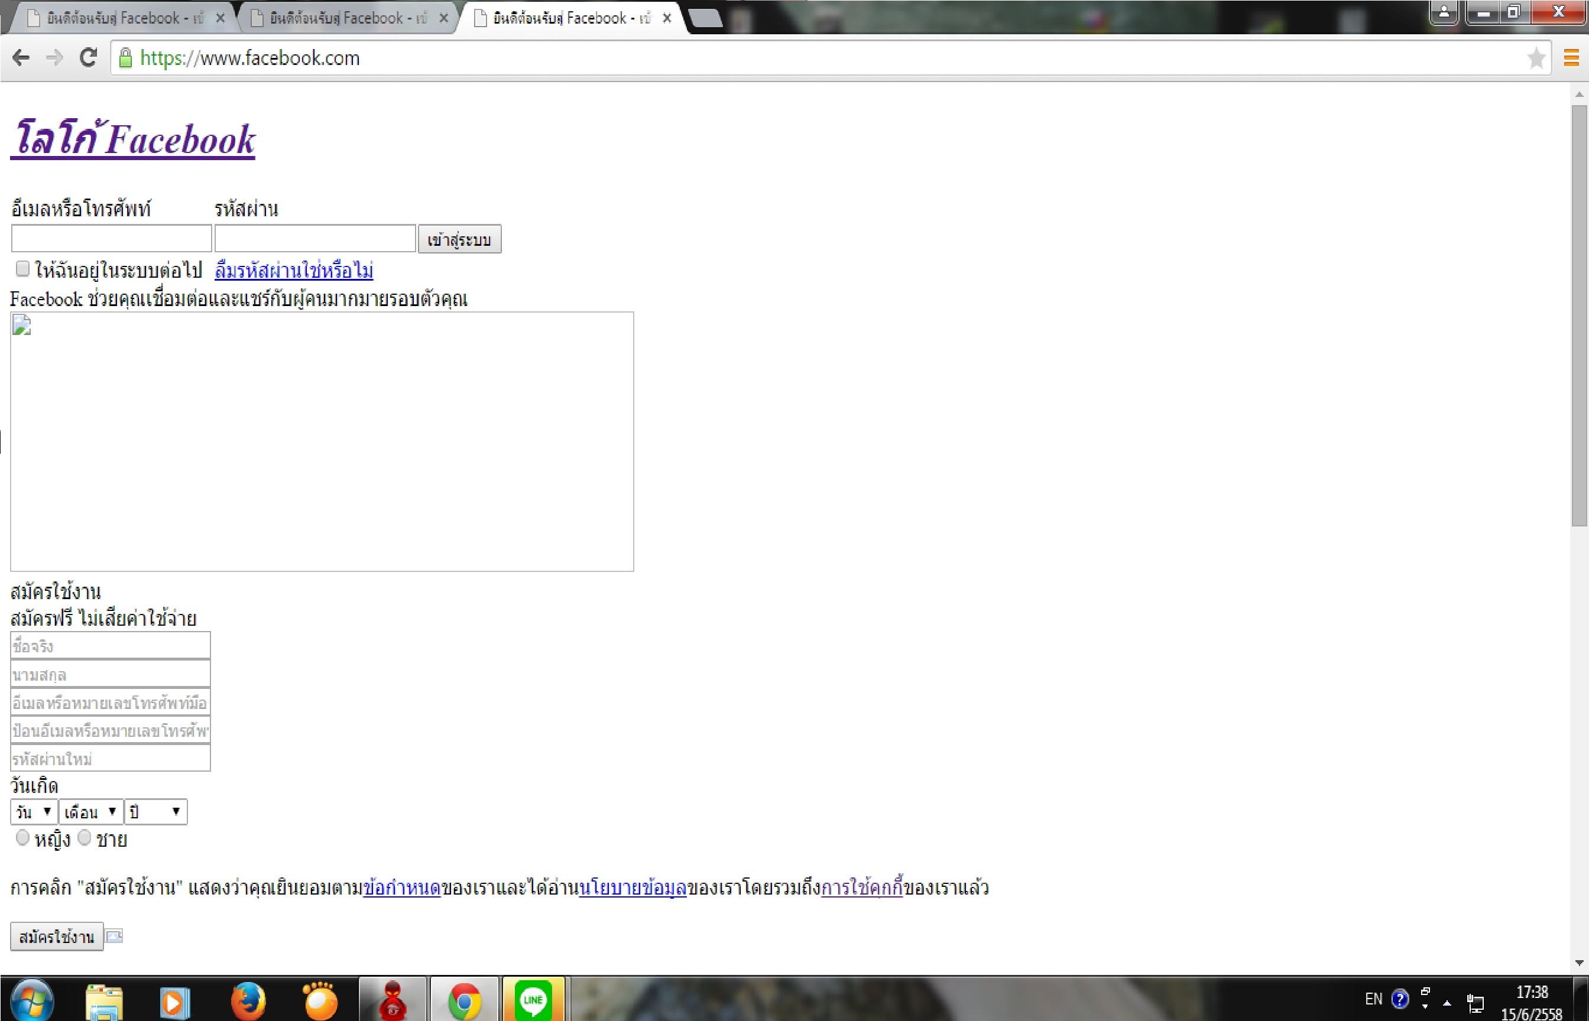Open Firefox from the taskbar

tap(248, 1000)
